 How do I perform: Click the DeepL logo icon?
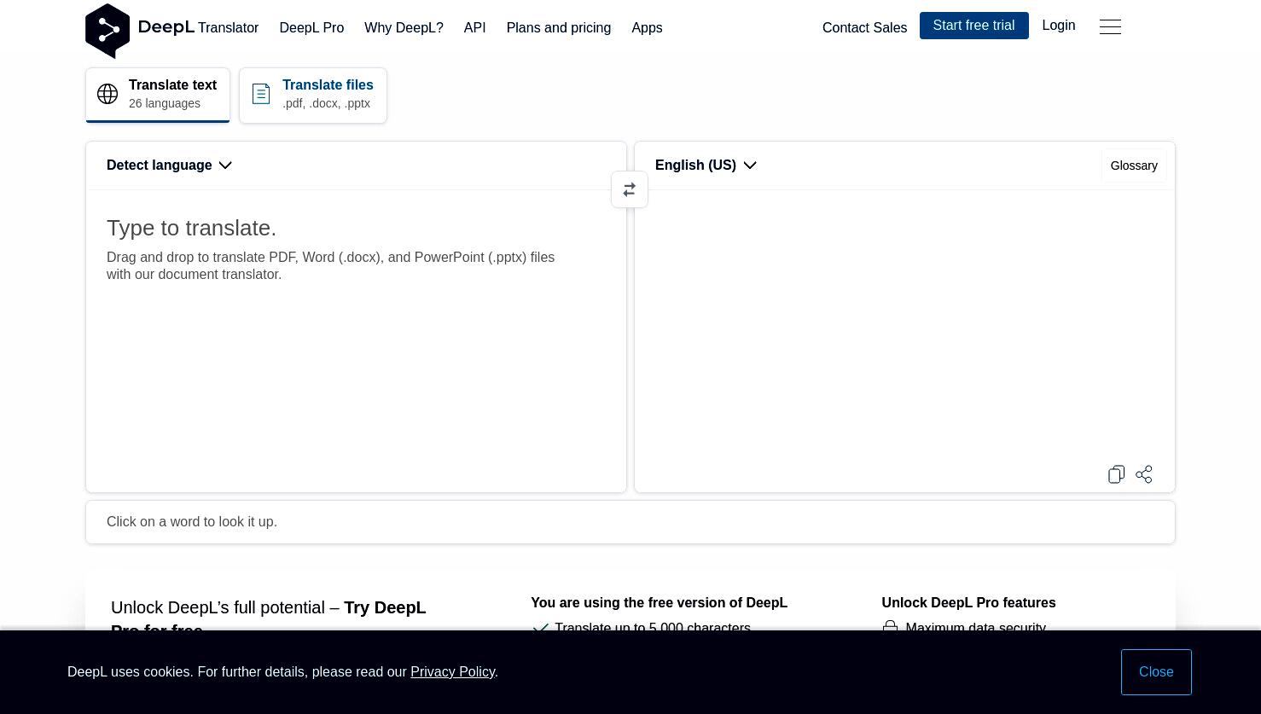[x=108, y=31]
